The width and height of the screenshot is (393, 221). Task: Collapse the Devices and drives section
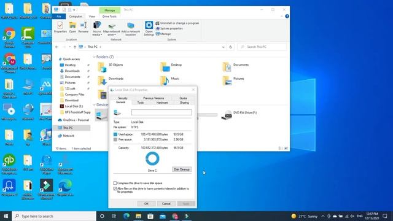94,105
